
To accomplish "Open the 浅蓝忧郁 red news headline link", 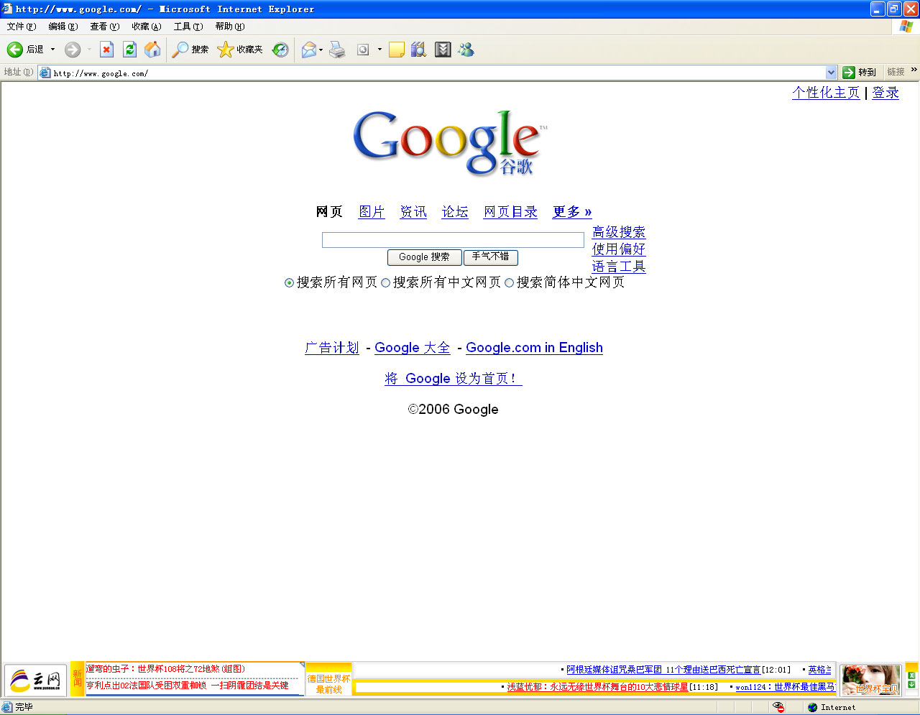I will [x=598, y=687].
